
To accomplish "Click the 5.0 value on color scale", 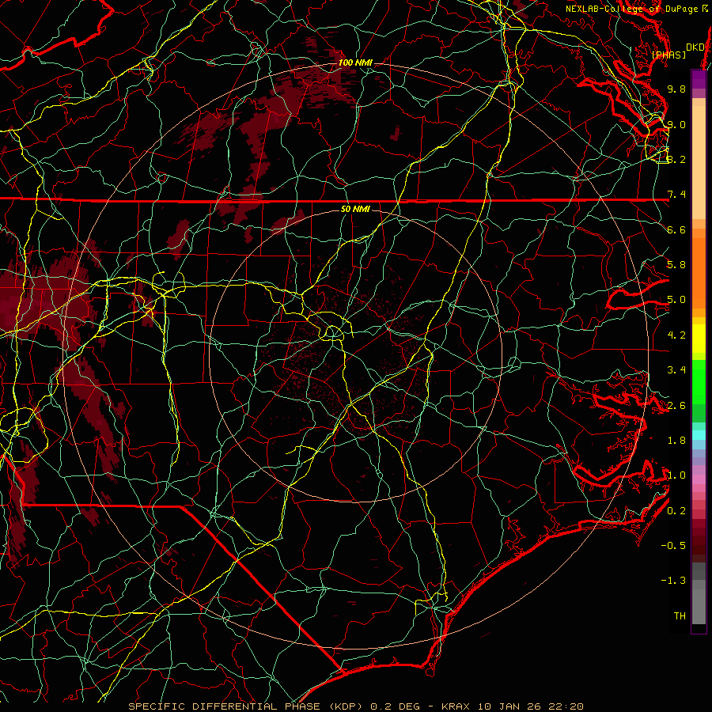I will (x=676, y=300).
